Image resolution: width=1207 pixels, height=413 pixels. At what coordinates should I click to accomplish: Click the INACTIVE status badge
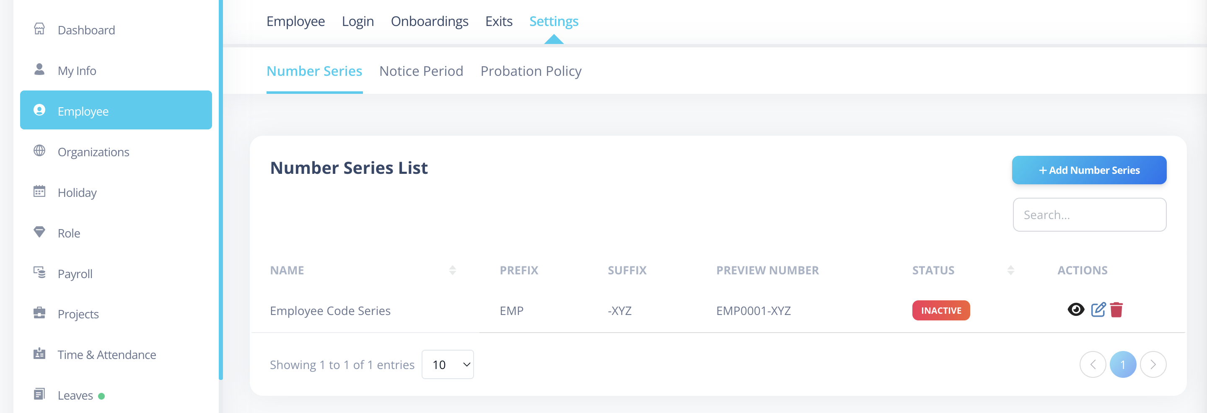coord(941,310)
